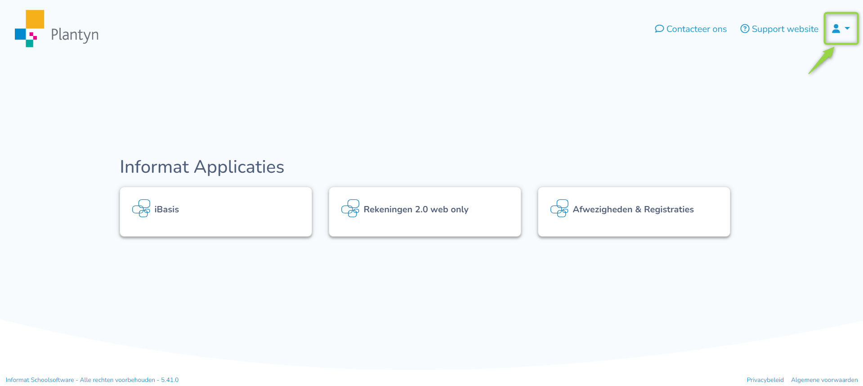
Task: Click the green annotation arrow
Action: pos(821,61)
